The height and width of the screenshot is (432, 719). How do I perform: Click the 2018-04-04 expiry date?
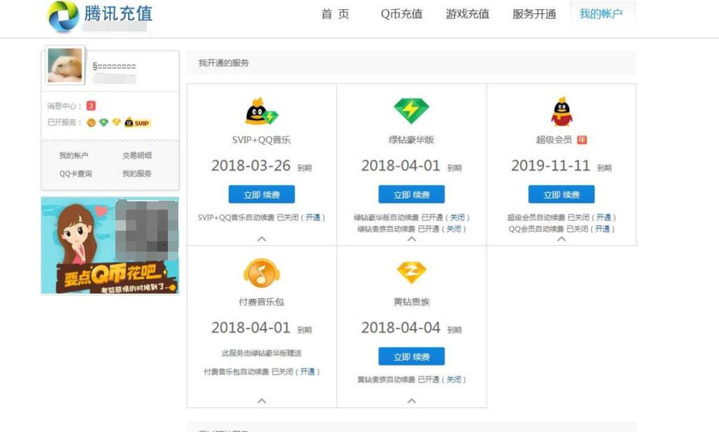pos(401,328)
